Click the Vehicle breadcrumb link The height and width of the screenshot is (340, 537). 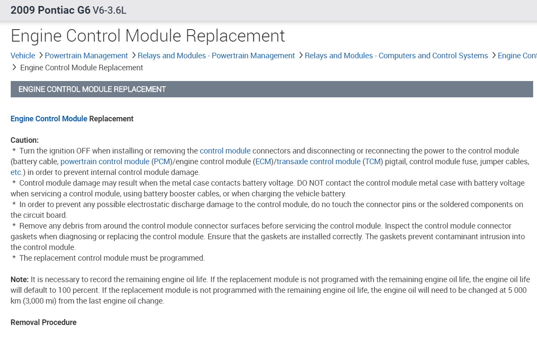click(x=23, y=56)
